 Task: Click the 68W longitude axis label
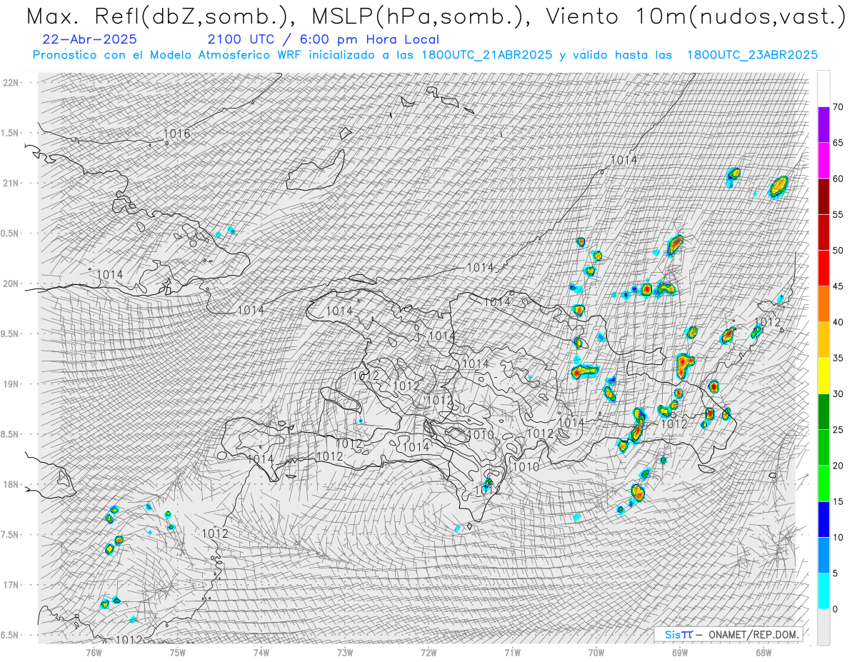763,652
